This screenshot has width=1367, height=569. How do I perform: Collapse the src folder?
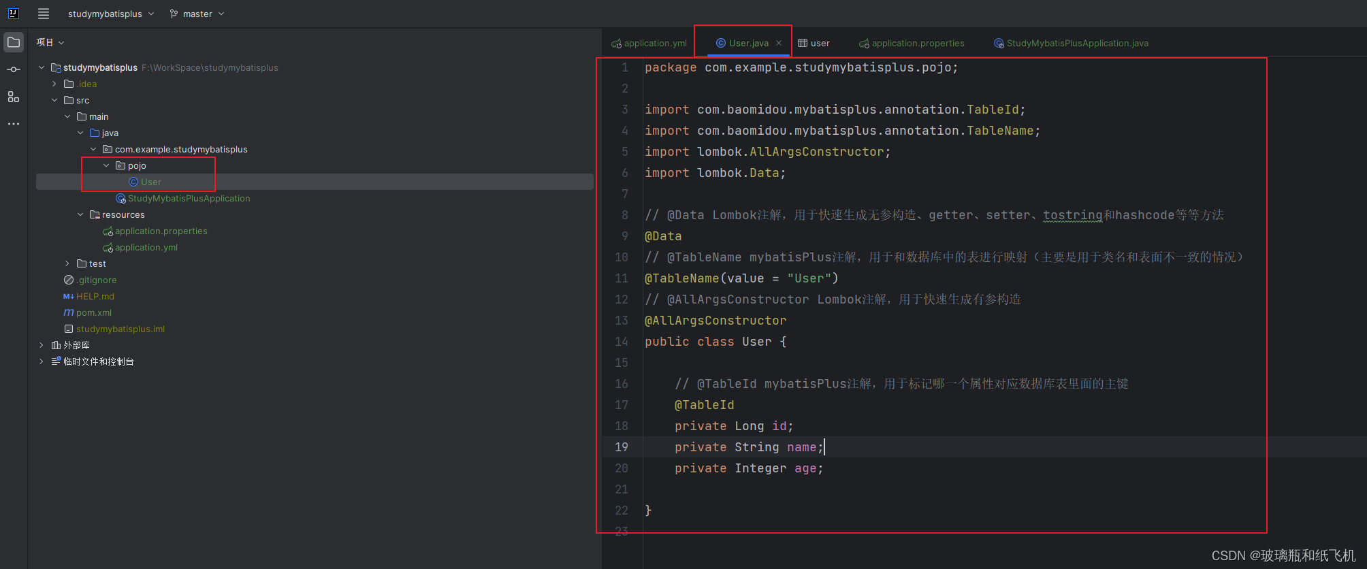click(54, 100)
